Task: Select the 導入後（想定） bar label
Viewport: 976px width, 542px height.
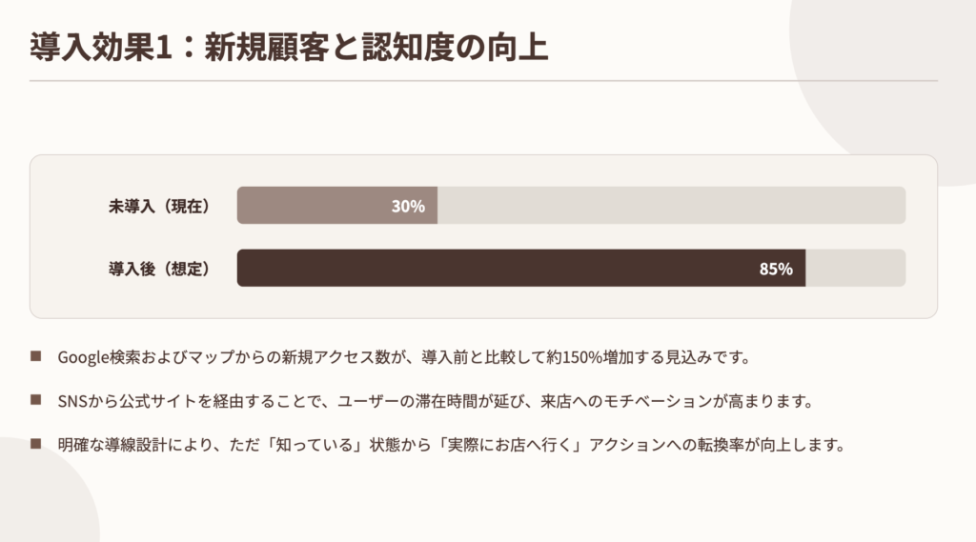Action: click(159, 269)
